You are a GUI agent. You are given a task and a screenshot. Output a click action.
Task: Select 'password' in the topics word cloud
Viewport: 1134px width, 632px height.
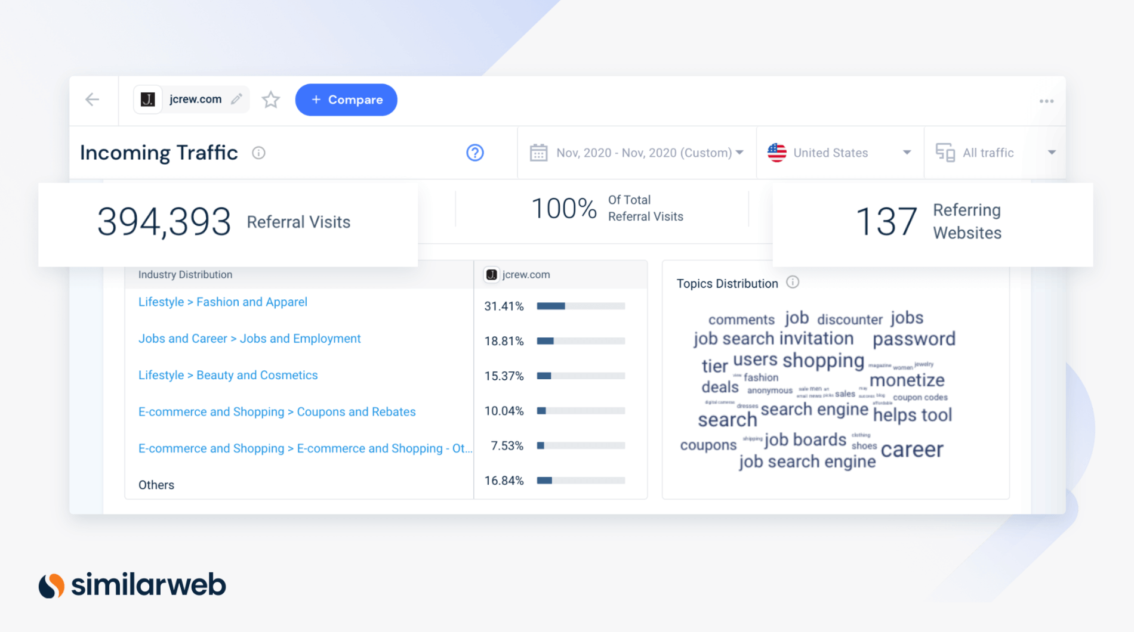coord(914,339)
